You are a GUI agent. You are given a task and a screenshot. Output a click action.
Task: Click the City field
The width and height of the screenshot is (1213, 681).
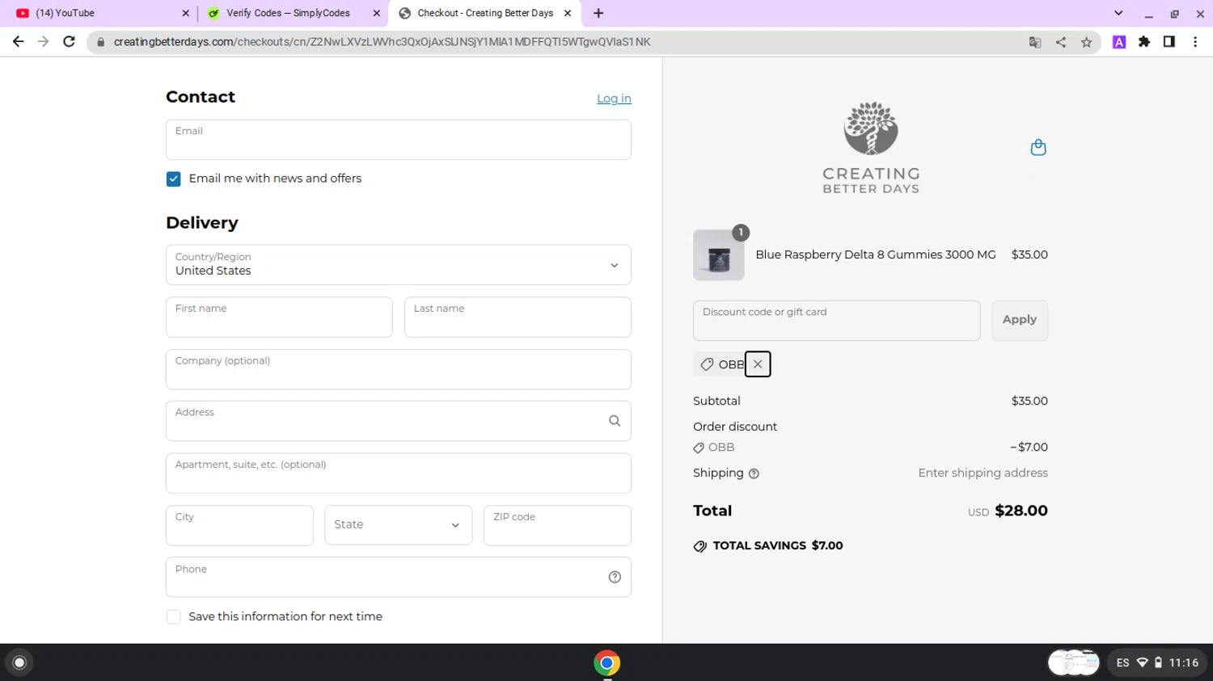(x=239, y=525)
